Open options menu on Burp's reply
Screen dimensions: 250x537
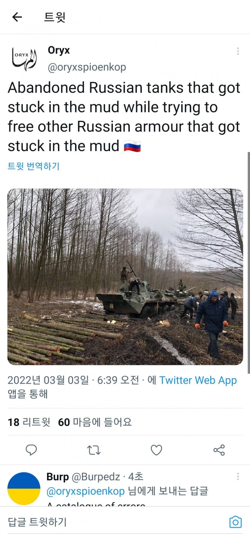tap(238, 476)
